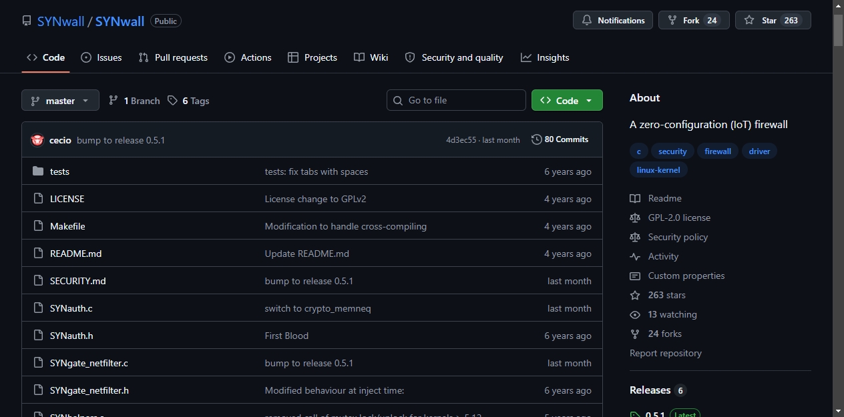Open the tests folder
The height and width of the screenshot is (417, 844).
[x=59, y=171]
